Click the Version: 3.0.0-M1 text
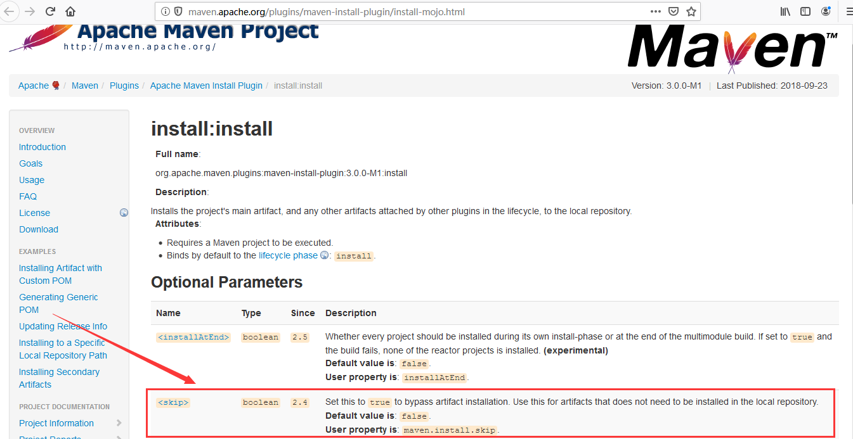This screenshot has height=439, width=853. point(667,86)
